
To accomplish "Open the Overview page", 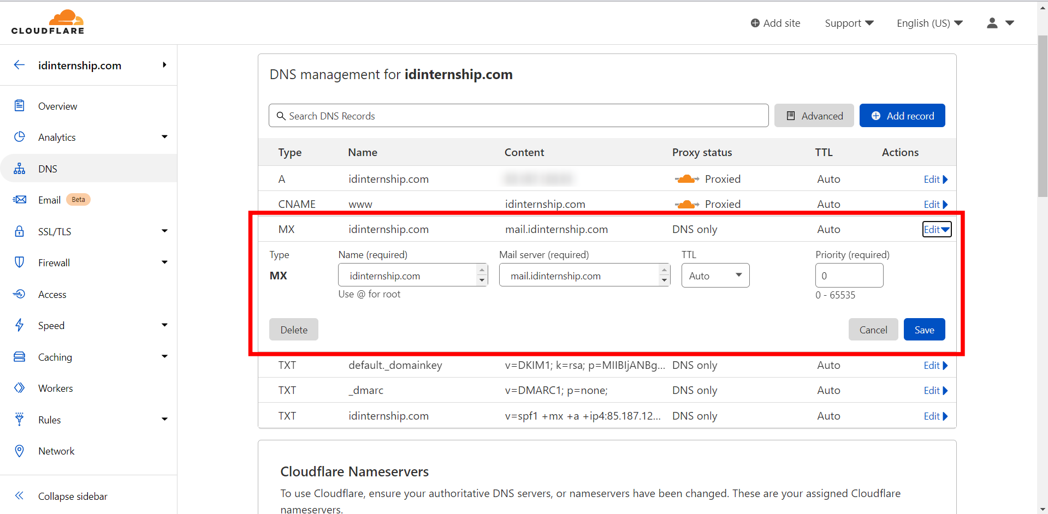I will (57, 106).
